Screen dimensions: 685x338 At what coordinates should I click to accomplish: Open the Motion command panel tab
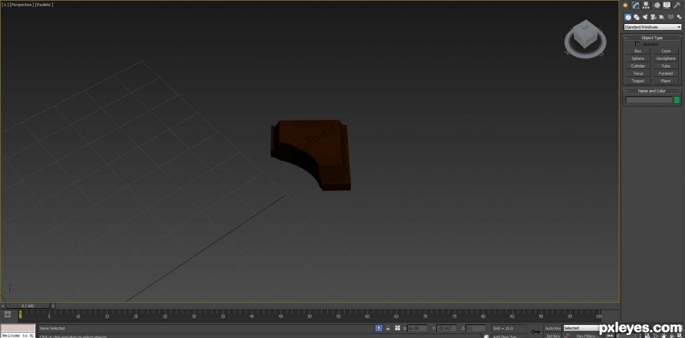(657, 5)
